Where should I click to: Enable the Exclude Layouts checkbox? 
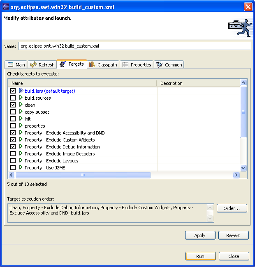13,161
